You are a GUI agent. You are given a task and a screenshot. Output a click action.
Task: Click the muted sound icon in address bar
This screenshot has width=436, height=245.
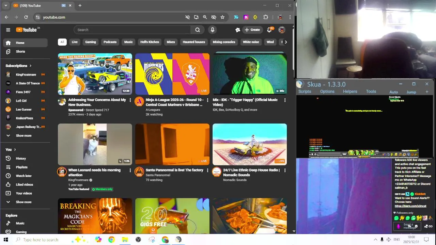pyautogui.click(x=187, y=17)
